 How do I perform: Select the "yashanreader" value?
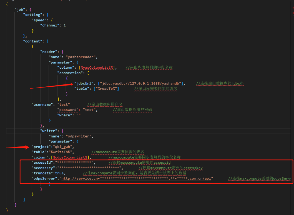81,57
